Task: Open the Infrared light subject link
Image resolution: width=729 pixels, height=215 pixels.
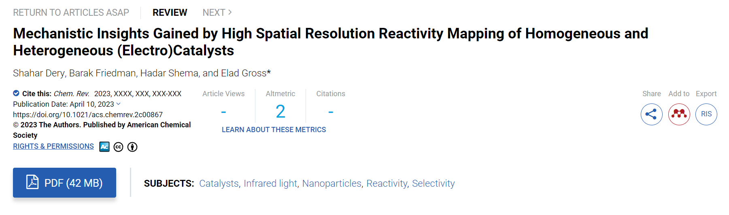Action: (x=270, y=183)
